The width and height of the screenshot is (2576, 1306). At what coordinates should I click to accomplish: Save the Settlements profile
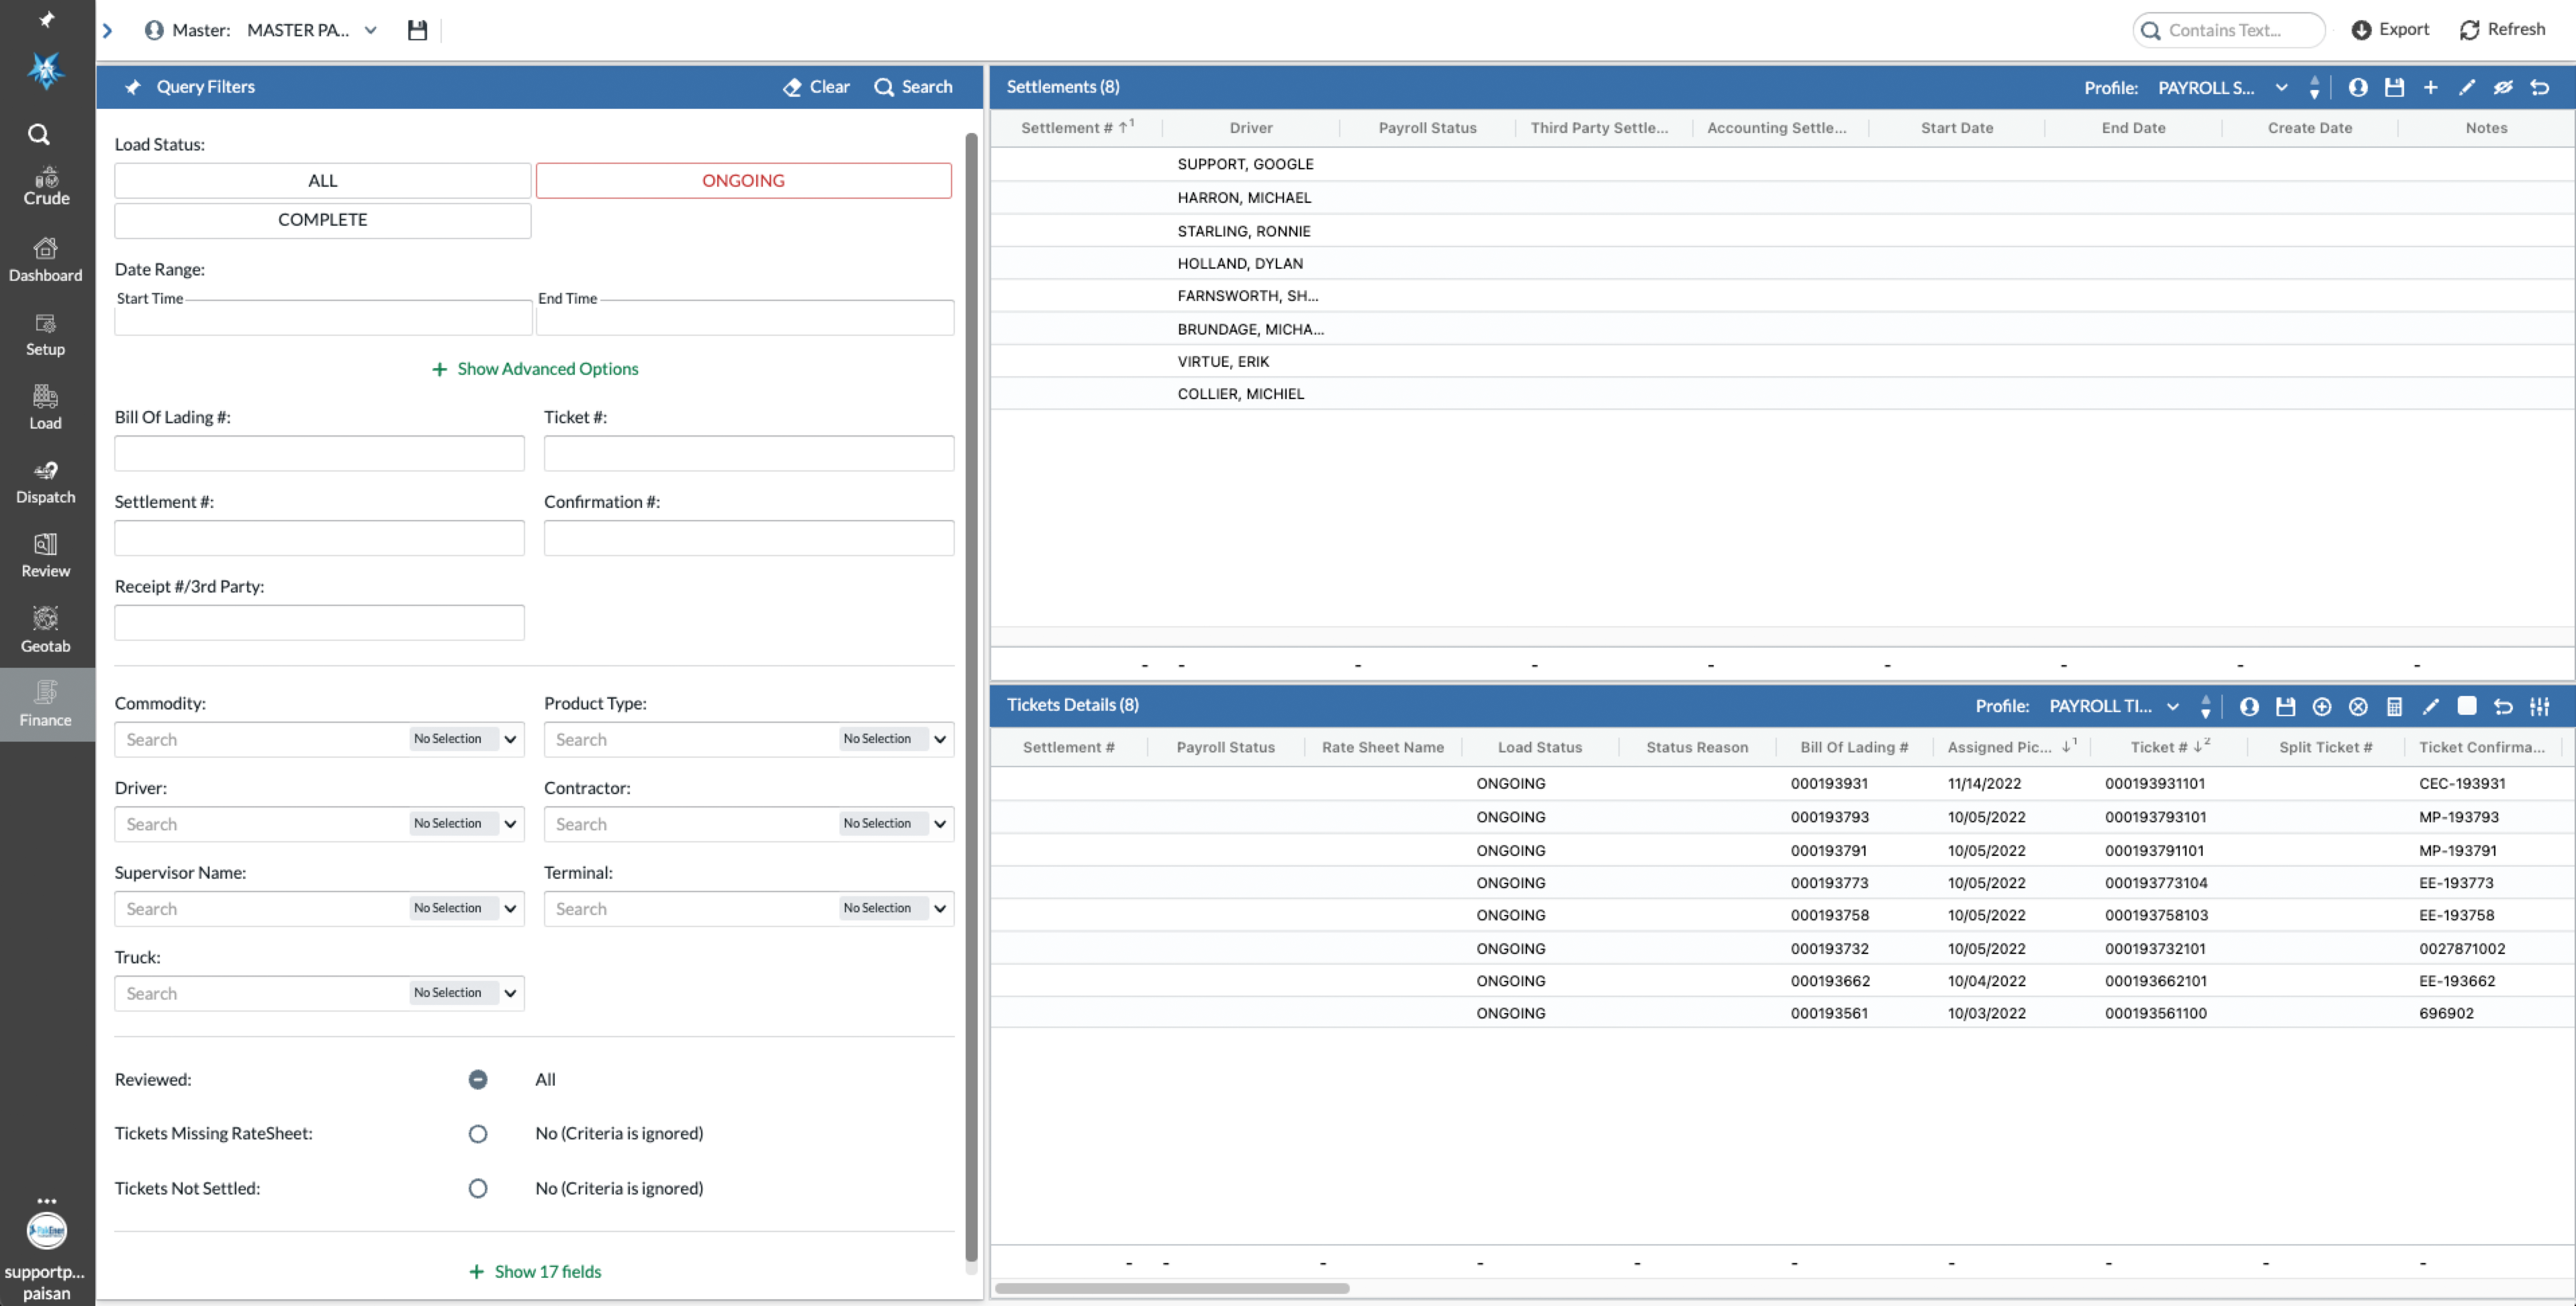point(2394,87)
